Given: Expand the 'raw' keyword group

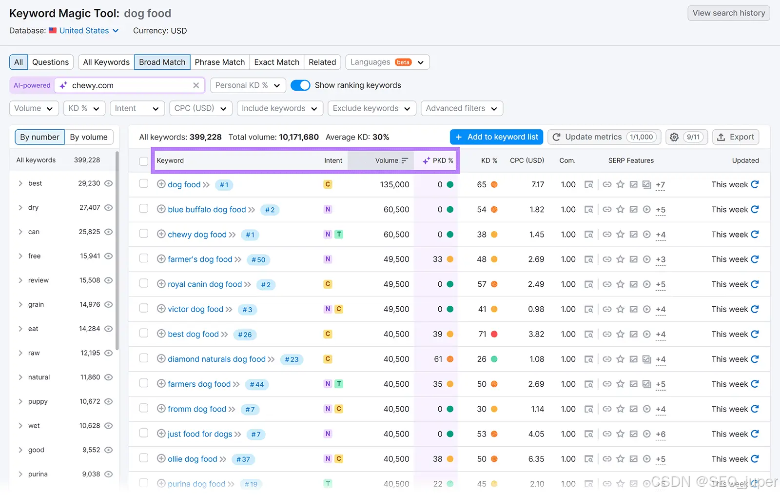Looking at the screenshot, I should coord(20,353).
